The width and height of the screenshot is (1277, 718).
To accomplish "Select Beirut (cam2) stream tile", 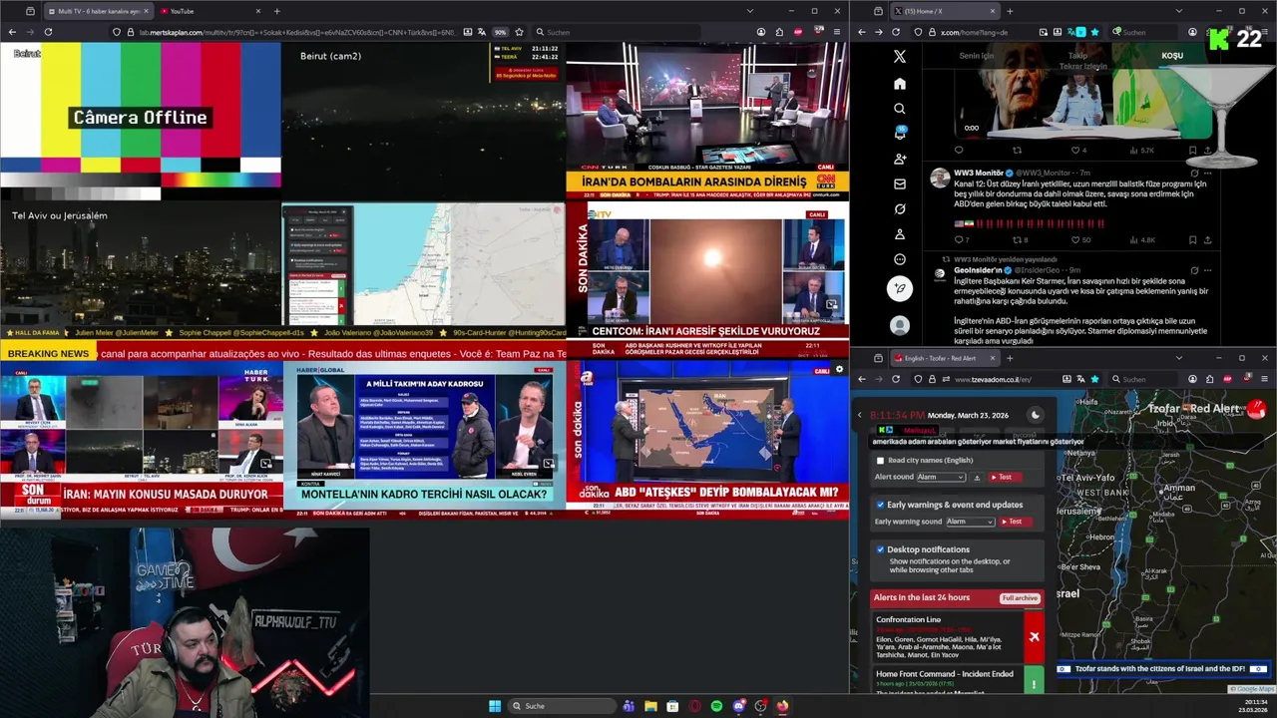I will coord(424,122).
